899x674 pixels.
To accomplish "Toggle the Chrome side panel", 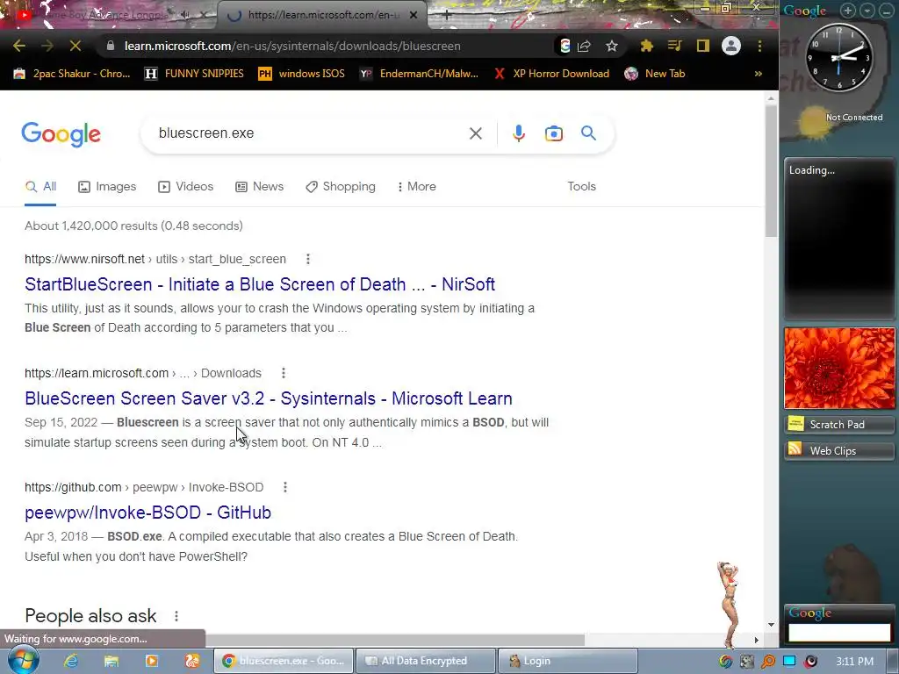I will 703,46.
